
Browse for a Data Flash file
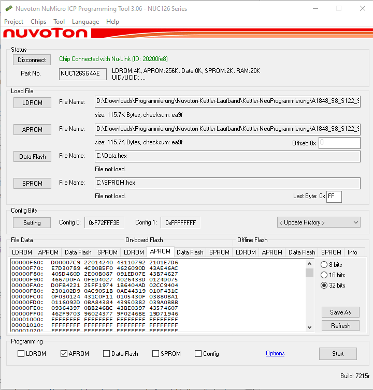[x=33, y=156]
